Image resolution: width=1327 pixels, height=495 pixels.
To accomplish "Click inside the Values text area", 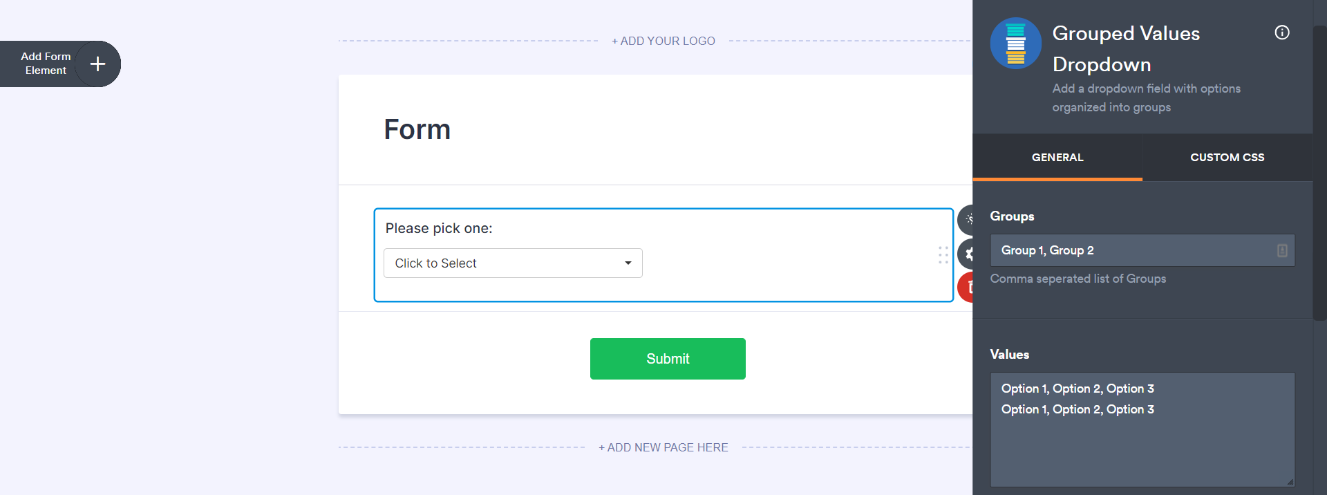I will pos(1142,442).
